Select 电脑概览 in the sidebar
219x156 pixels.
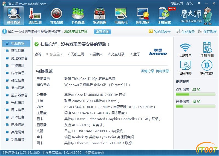point(16,43)
